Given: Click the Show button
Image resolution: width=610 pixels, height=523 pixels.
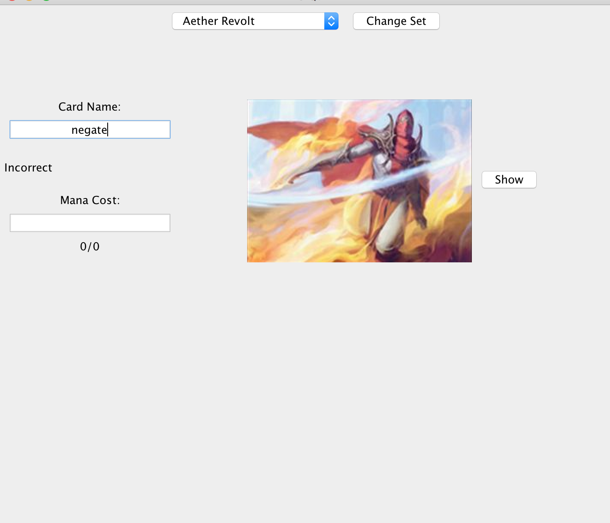Looking at the screenshot, I should tap(509, 180).
